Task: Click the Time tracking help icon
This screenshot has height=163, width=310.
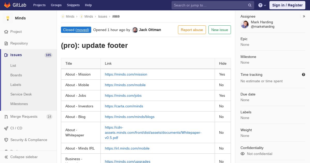Action: pyautogui.click(x=304, y=75)
